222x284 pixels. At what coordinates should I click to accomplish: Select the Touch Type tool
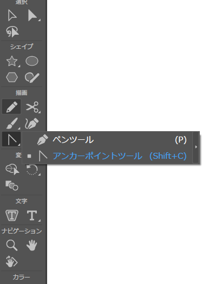tap(12, 215)
